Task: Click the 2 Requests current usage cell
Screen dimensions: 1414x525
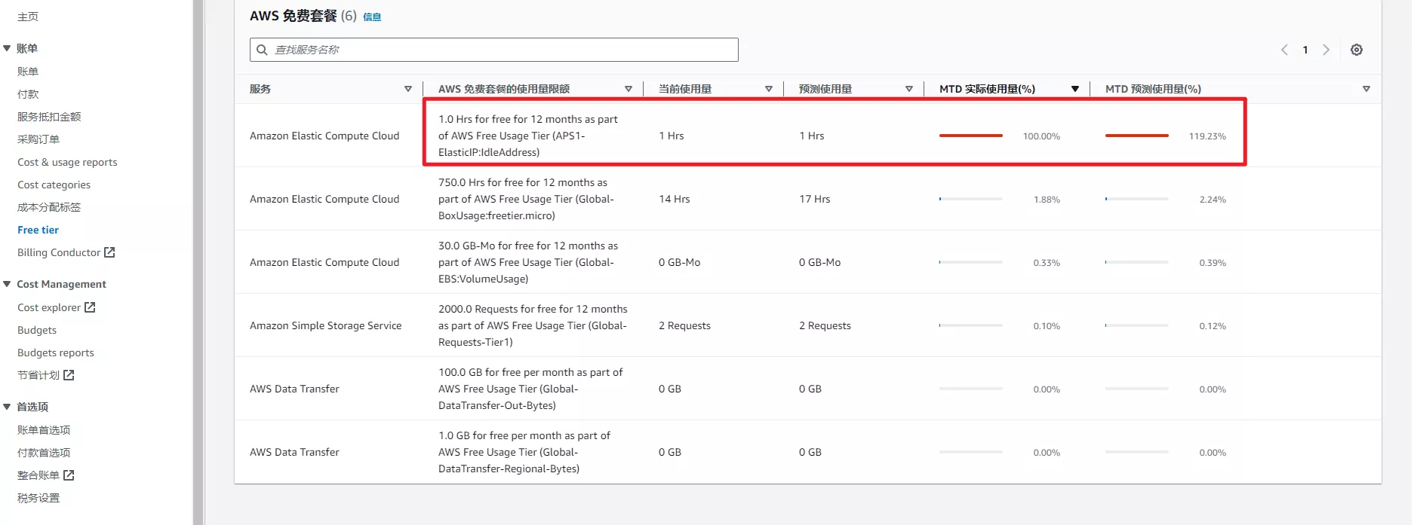Action: (684, 325)
